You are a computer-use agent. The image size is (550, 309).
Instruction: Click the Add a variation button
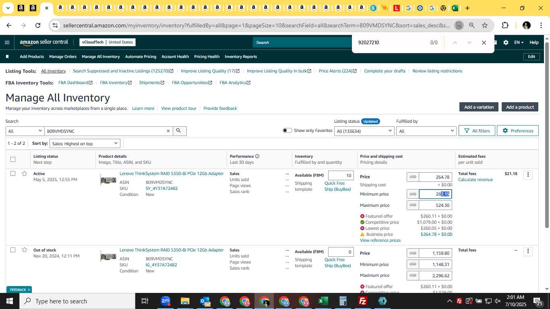479,107
